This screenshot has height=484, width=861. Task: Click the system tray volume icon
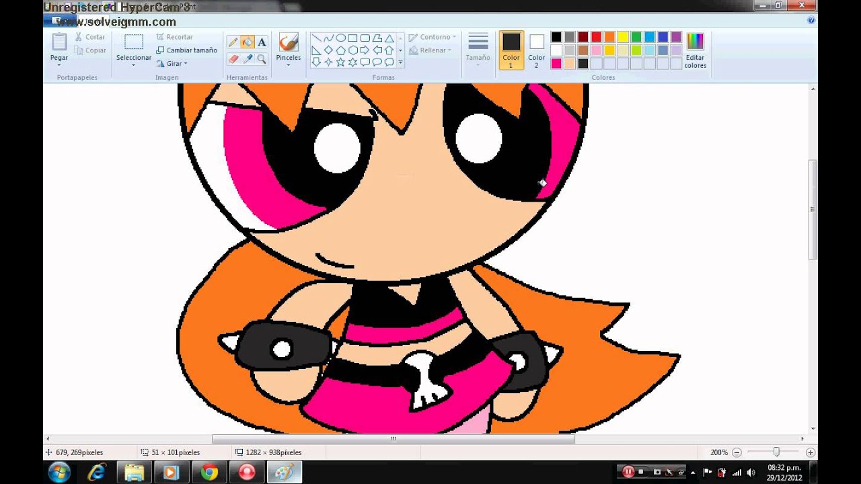pos(751,473)
